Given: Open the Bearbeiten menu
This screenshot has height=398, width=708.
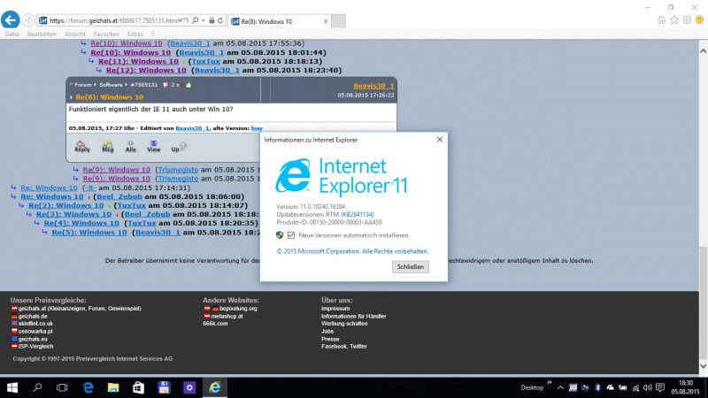Looking at the screenshot, I should tap(42, 34).
